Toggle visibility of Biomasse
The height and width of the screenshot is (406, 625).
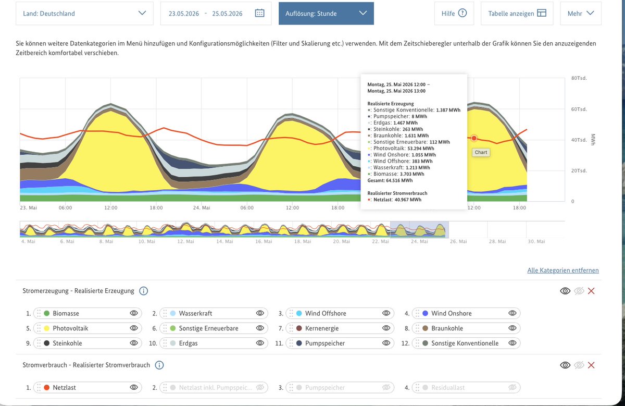(x=134, y=313)
